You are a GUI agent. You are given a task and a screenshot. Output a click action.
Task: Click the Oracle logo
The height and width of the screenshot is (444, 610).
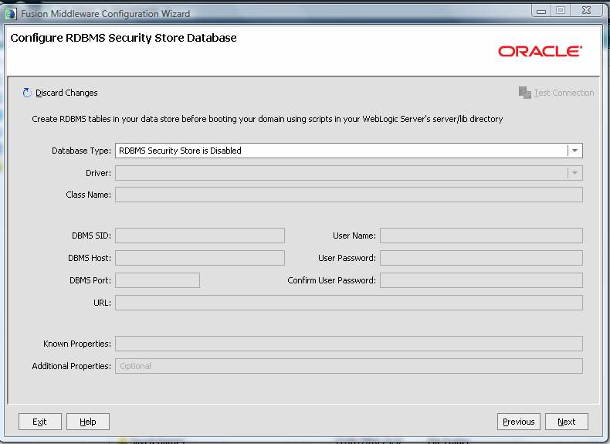click(x=540, y=51)
